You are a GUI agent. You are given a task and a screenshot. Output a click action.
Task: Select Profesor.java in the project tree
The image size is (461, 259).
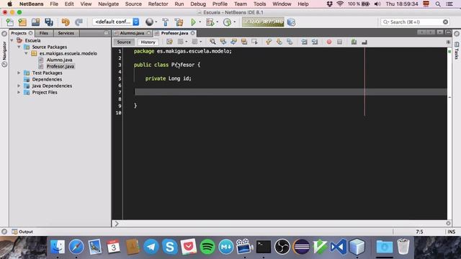pyautogui.click(x=61, y=66)
